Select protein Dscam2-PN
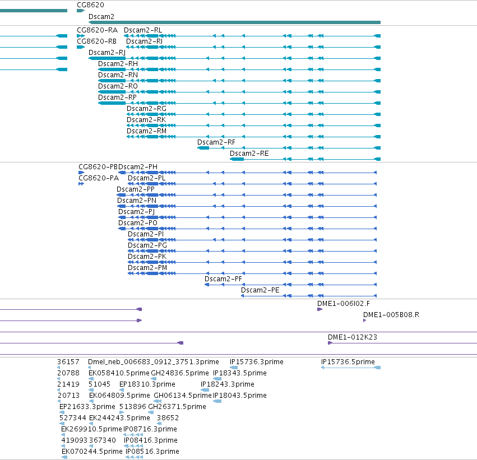Image resolution: width=477 pixels, height=460 pixels. 137,201
